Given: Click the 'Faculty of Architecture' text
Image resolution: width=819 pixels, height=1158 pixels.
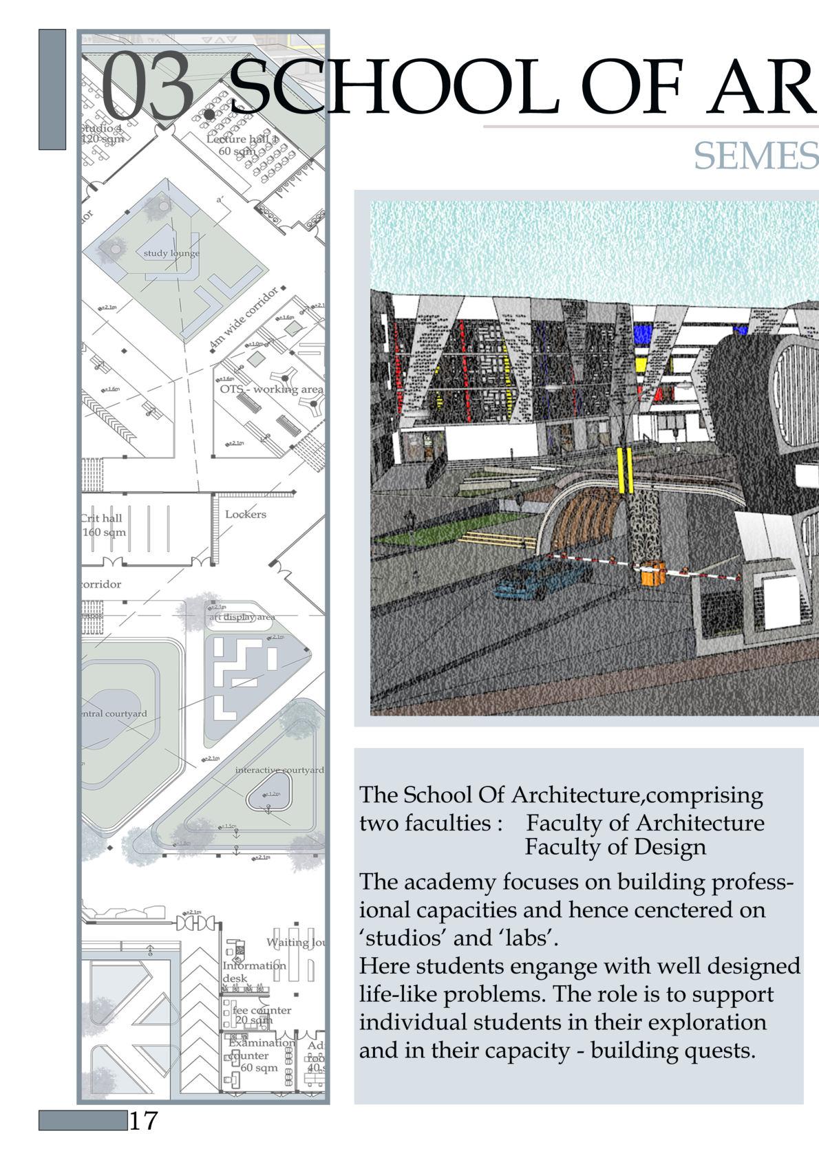Looking at the screenshot, I should (645, 822).
